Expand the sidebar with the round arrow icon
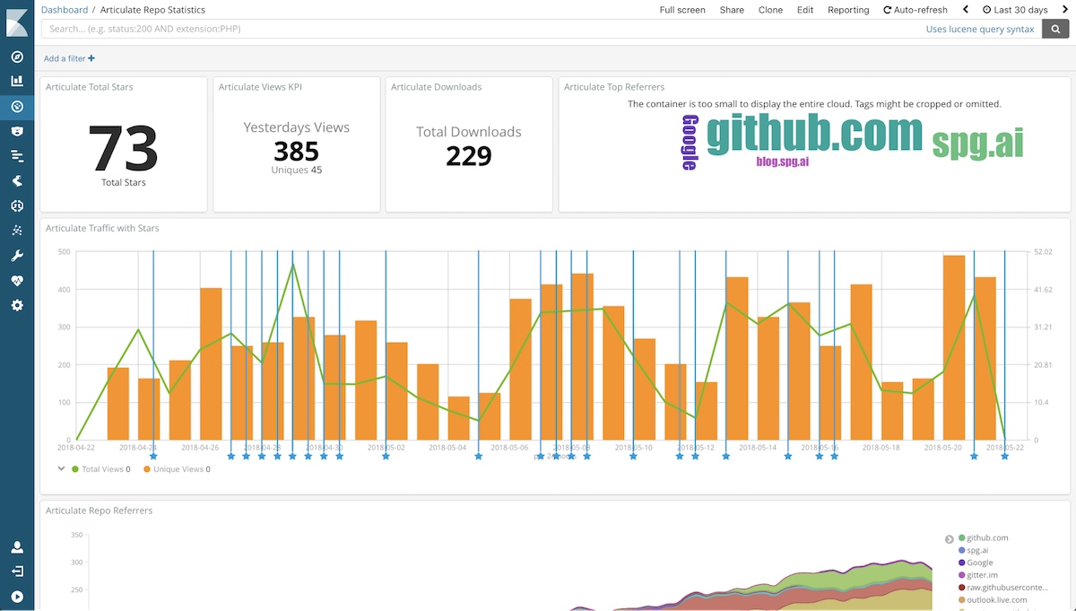 coord(17,597)
